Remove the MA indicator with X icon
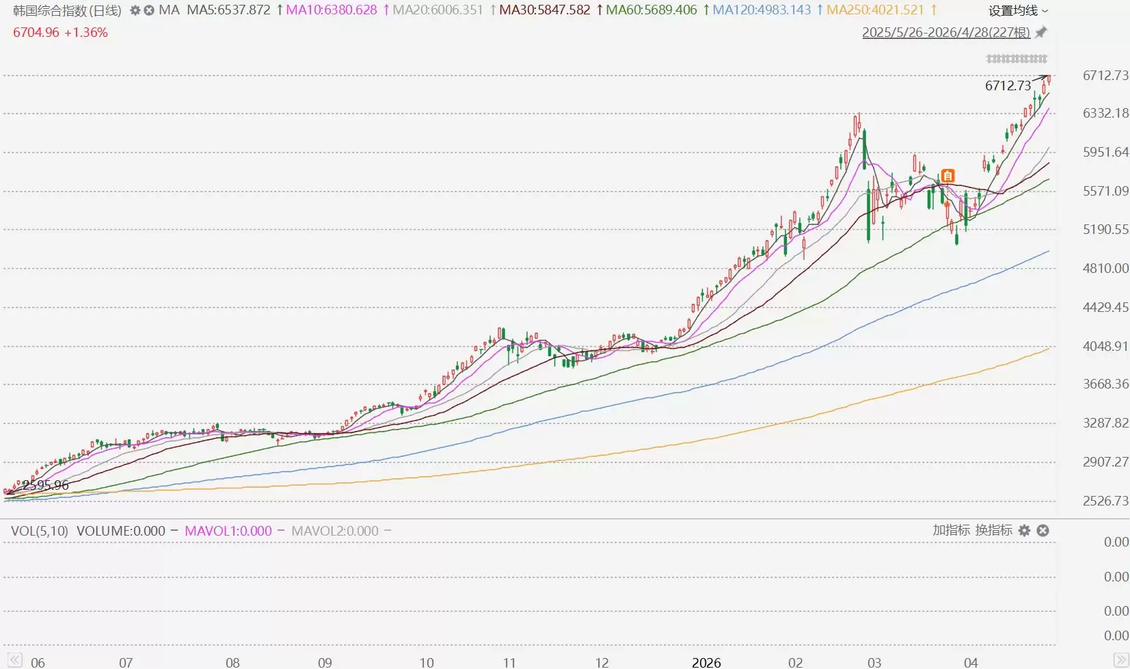This screenshot has height=669, width=1130. 148,11
